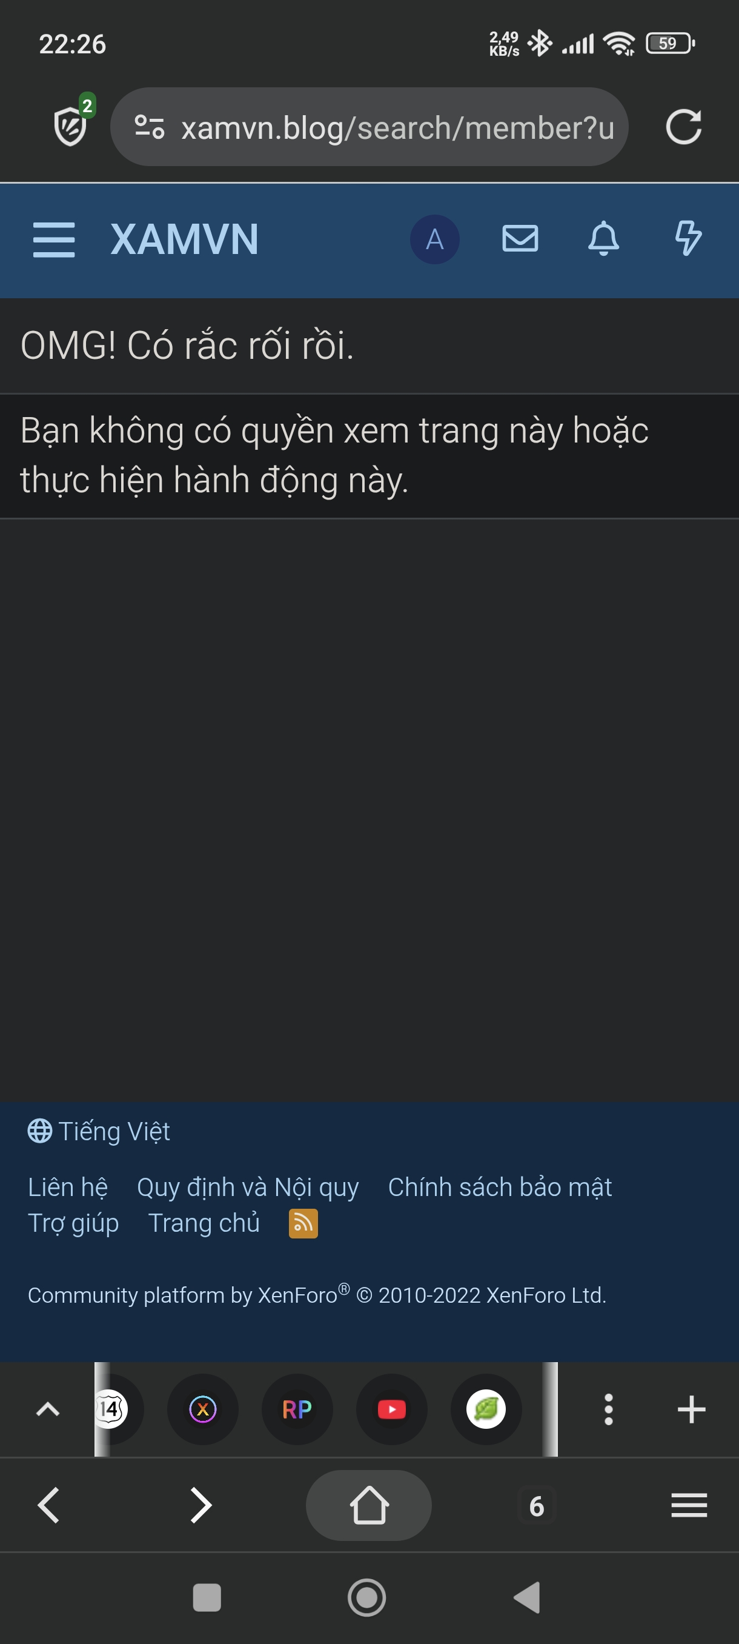The width and height of the screenshot is (739, 1644).
Task: Tap the address bar URL field
Action: pyautogui.click(x=369, y=127)
